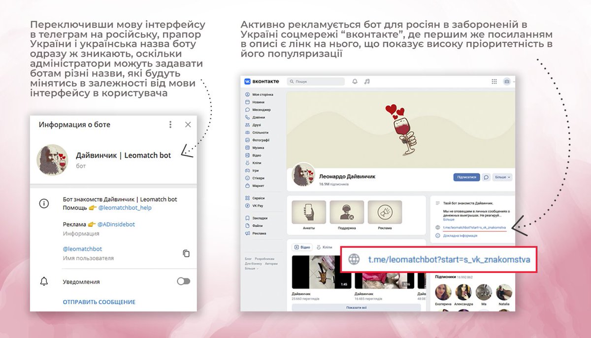The height and width of the screenshot is (338, 591).
Task: Click Показати всі button
Action: click(x=356, y=307)
